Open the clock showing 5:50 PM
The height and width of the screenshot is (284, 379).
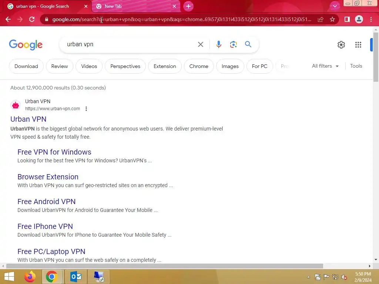pos(363,277)
